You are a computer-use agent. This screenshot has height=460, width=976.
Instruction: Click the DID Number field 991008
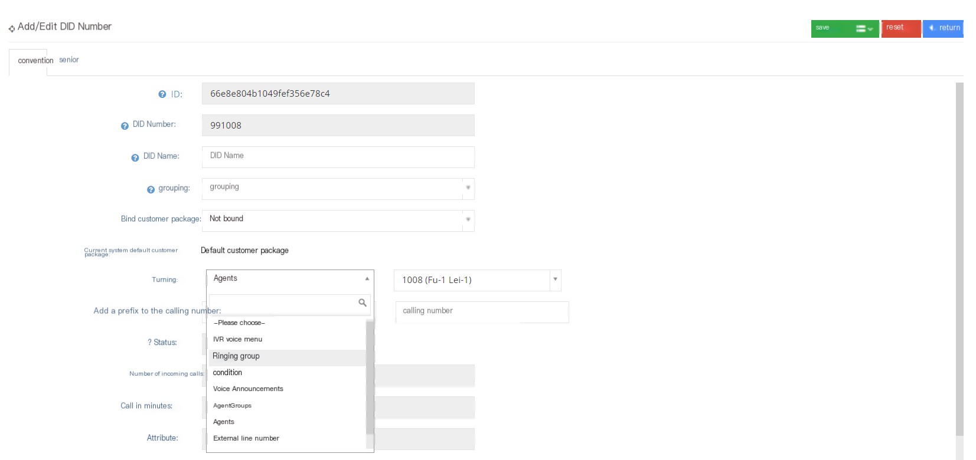coord(338,125)
